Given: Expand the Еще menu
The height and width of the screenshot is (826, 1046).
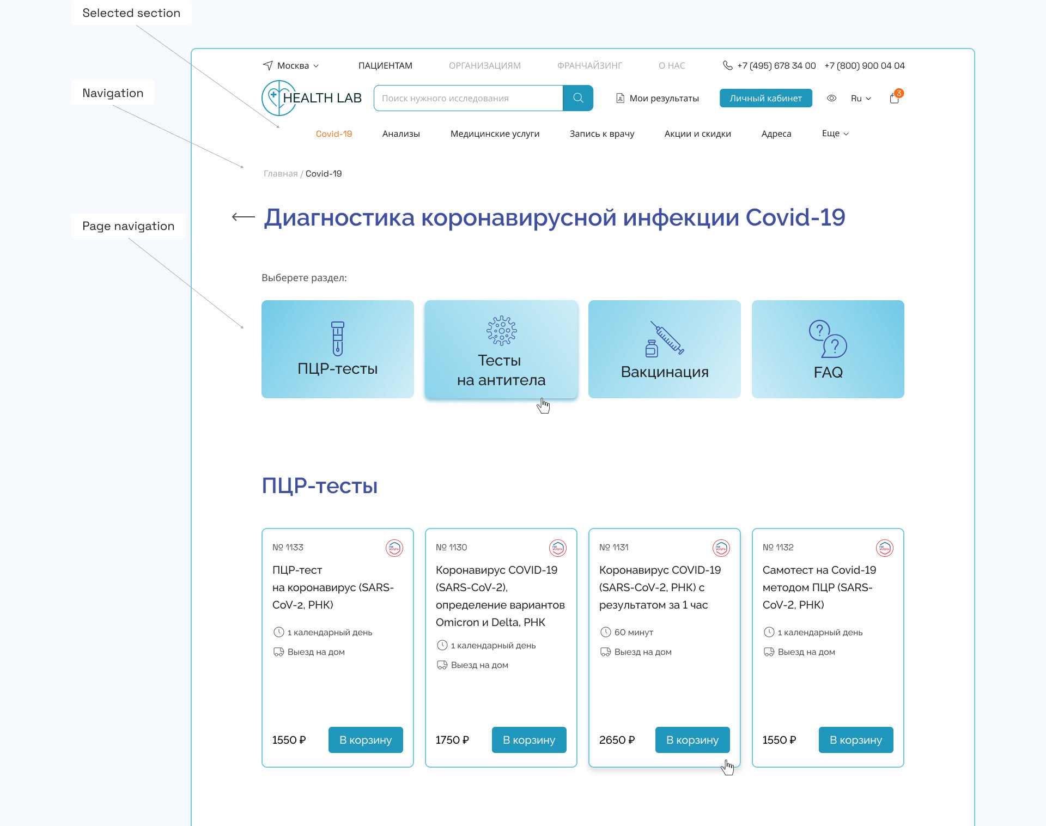Looking at the screenshot, I should click(x=835, y=133).
